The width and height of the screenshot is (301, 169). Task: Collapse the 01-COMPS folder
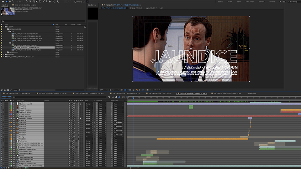(4, 27)
